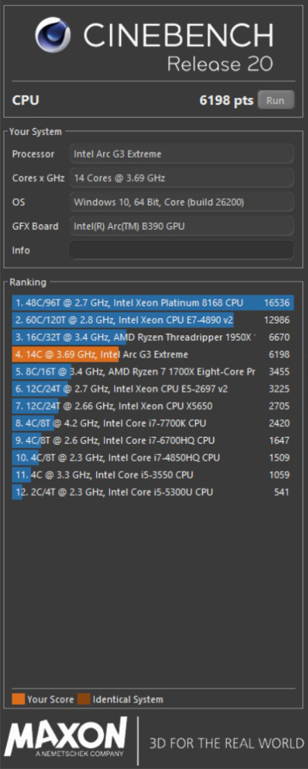The width and height of the screenshot is (308, 769).
Task: Select ranking entry Xeon E7-4890 v2
Action: tap(153, 320)
